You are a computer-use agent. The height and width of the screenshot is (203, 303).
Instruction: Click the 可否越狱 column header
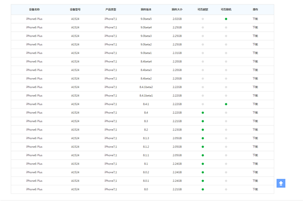tap(203, 10)
